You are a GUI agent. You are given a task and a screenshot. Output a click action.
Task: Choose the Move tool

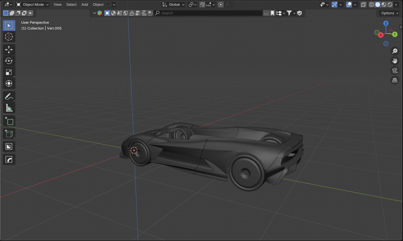click(x=9, y=50)
